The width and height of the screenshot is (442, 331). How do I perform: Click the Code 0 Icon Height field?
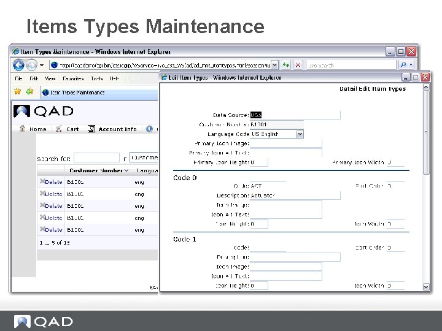259,224
